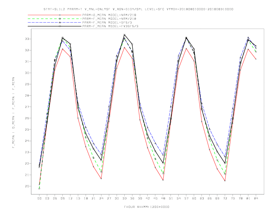The width and height of the screenshot is (279, 216).
Task: Click x-axis forecast hour 75
Action: [233, 198]
